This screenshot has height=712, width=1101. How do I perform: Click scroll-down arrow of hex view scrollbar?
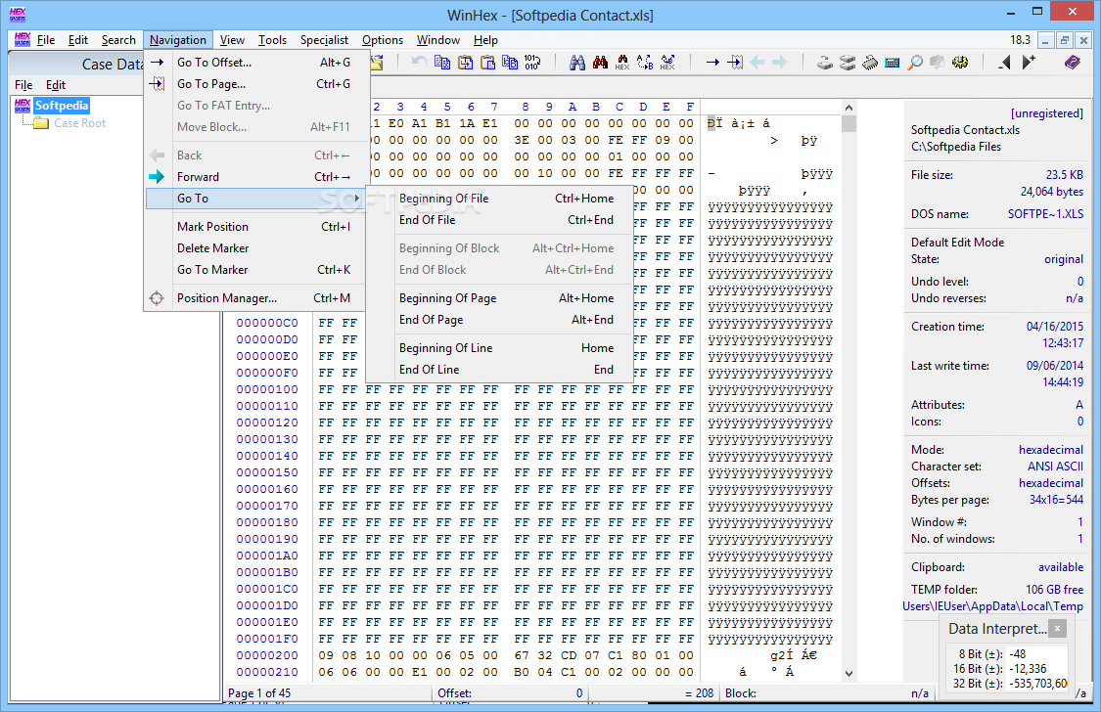pyautogui.click(x=849, y=674)
